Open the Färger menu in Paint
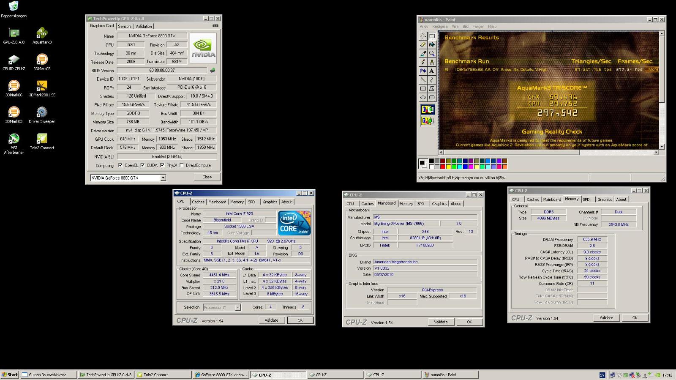Screen dimensions: 676x380 (x=478, y=26)
